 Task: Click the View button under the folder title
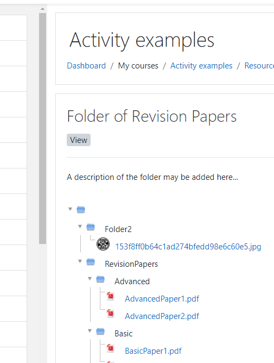click(x=79, y=140)
